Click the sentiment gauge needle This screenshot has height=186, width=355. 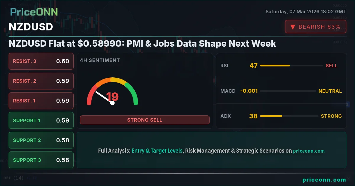pos(104,97)
